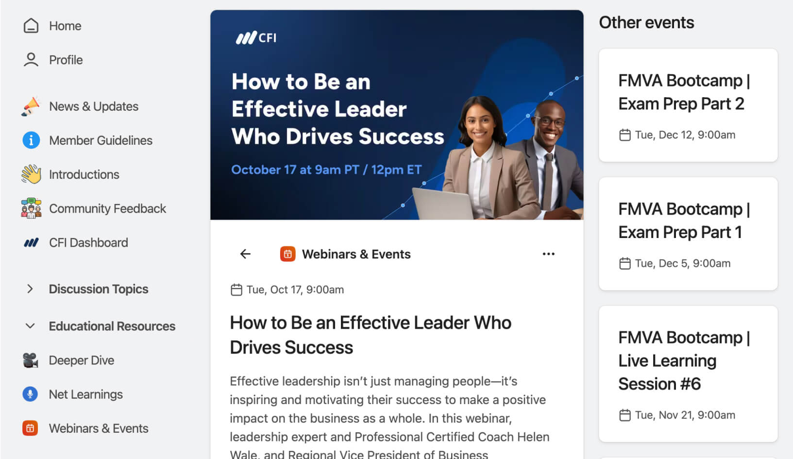Open Member Guidelines from the sidebar
The image size is (793, 459).
point(101,140)
